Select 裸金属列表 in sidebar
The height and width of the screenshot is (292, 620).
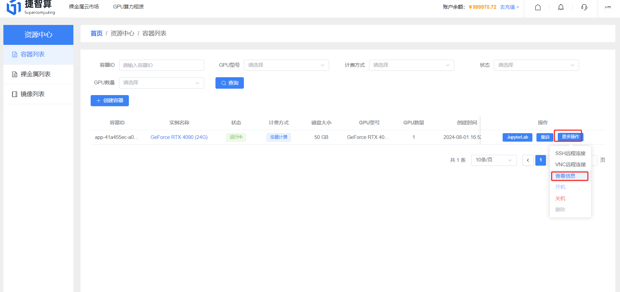pos(38,74)
